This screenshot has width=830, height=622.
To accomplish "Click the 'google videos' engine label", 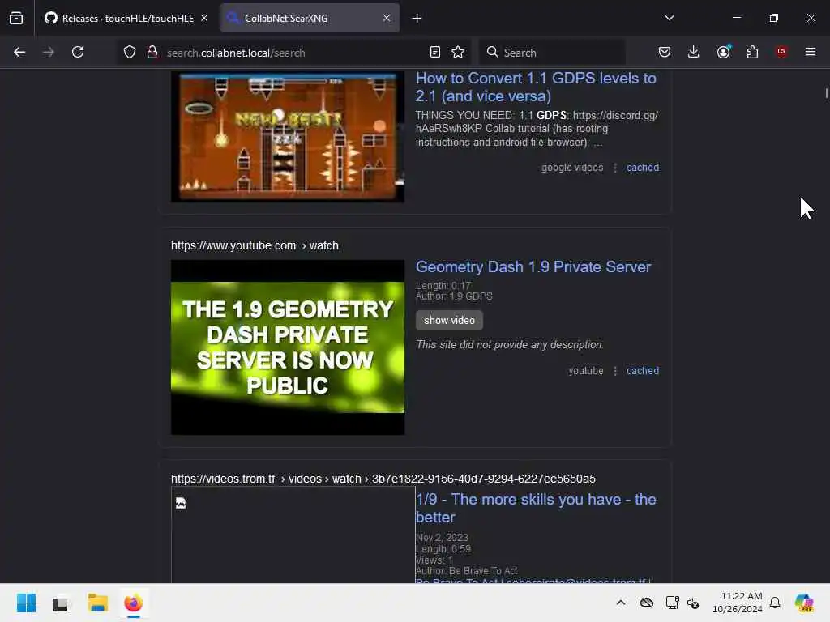I will click(572, 168).
